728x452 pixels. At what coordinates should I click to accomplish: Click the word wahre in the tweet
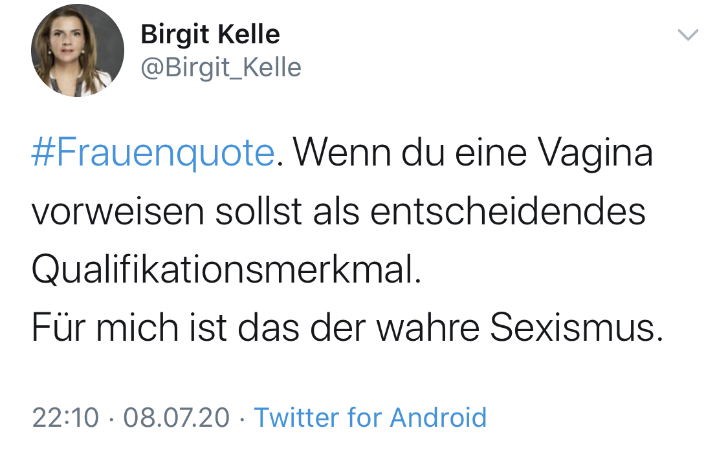coord(428,329)
